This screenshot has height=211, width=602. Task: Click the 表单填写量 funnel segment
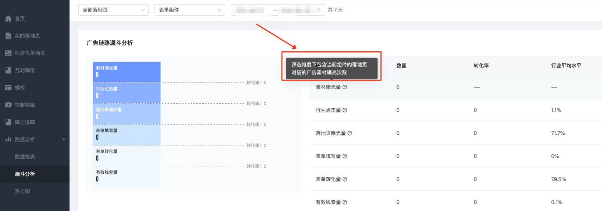pyautogui.click(x=127, y=135)
